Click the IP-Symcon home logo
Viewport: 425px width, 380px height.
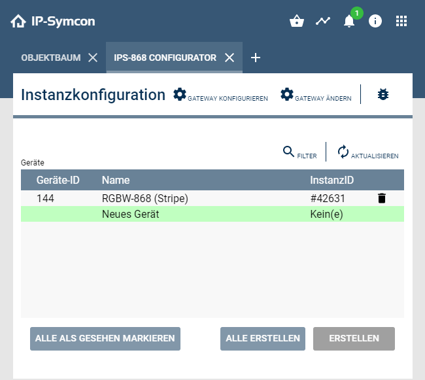18,22
